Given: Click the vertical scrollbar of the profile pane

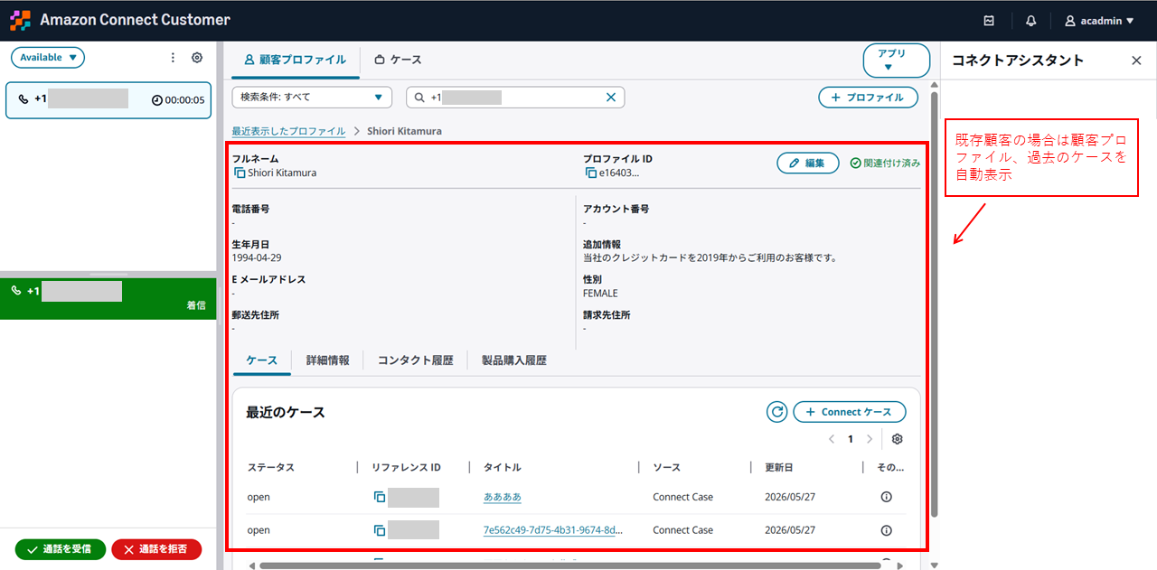Looking at the screenshot, I should pos(935,303).
